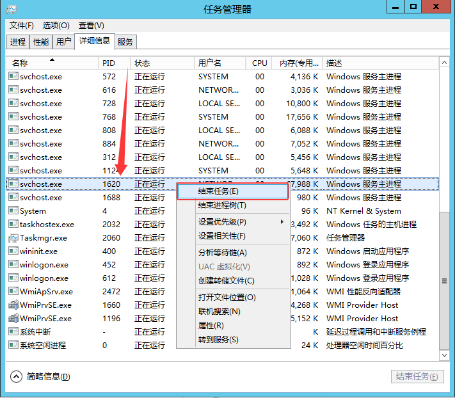This screenshot has height=398, width=455.
Task: Click the taskhostex.exe process icon
Action: click(x=13, y=225)
